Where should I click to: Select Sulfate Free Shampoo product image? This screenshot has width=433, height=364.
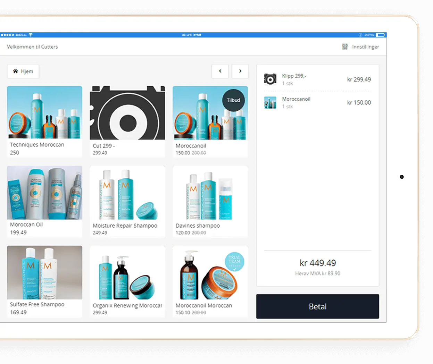45,272
